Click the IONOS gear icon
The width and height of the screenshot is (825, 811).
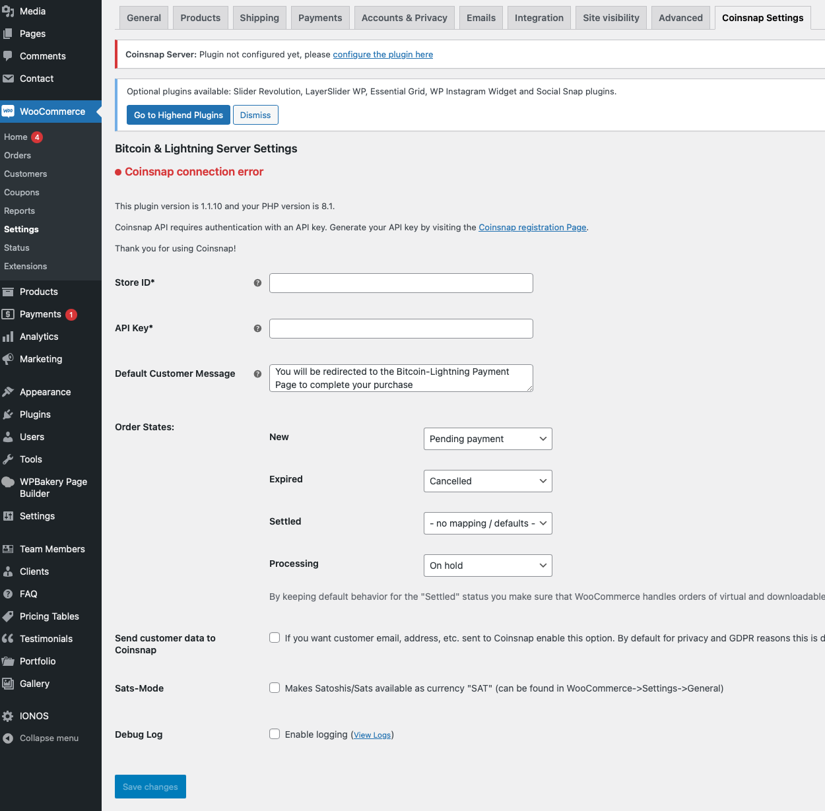8,716
